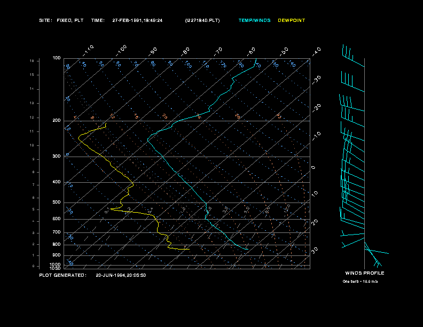Screen dimensions: 423x327
Task: Click the 800 pressure level label
Action: click(x=57, y=244)
